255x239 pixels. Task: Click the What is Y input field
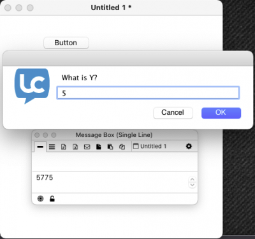(148, 92)
